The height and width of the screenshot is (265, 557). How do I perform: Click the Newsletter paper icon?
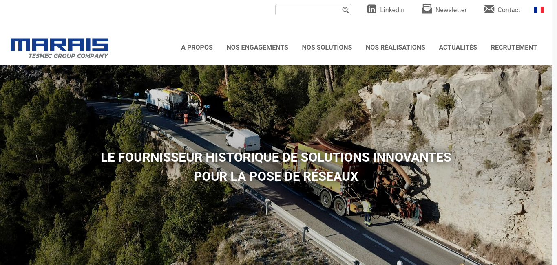(x=427, y=9)
